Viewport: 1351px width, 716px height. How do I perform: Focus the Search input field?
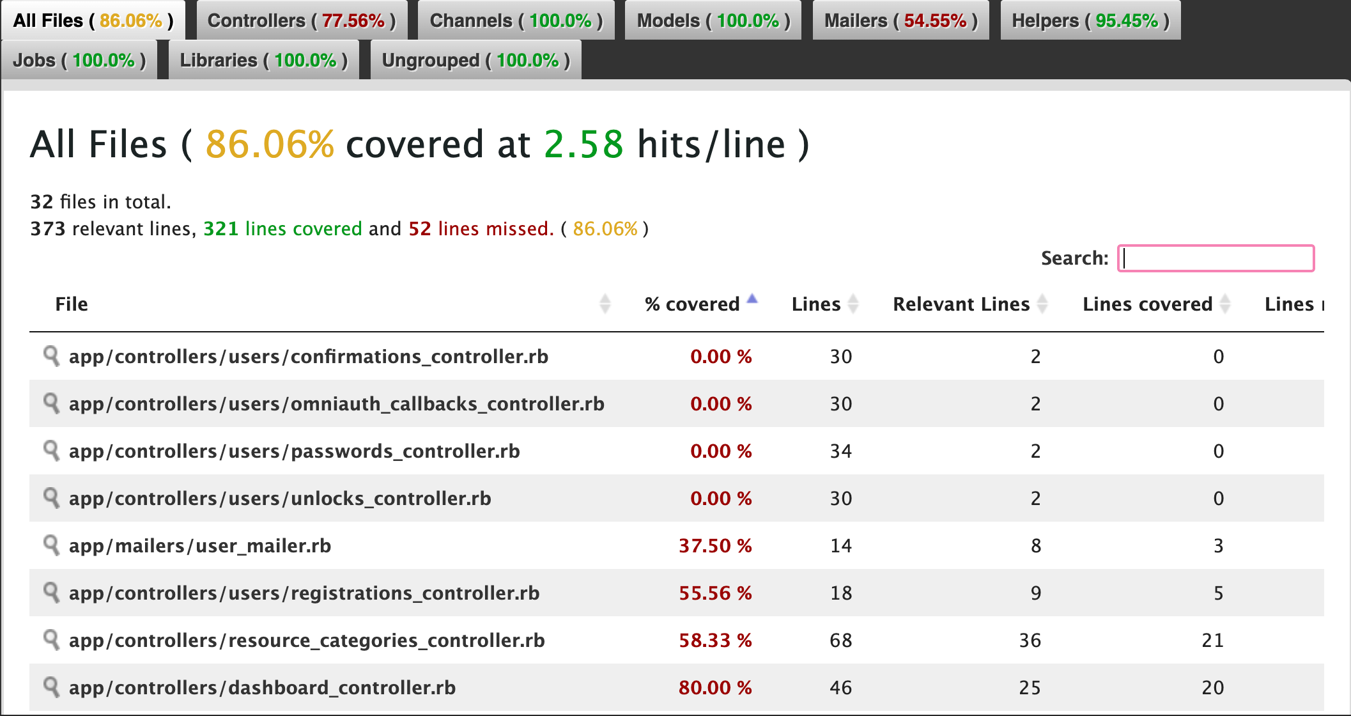[1216, 258]
